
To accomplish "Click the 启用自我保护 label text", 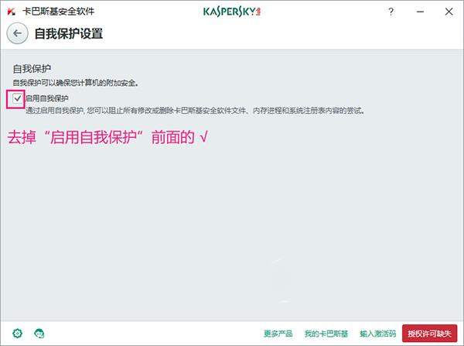I will (x=47, y=98).
